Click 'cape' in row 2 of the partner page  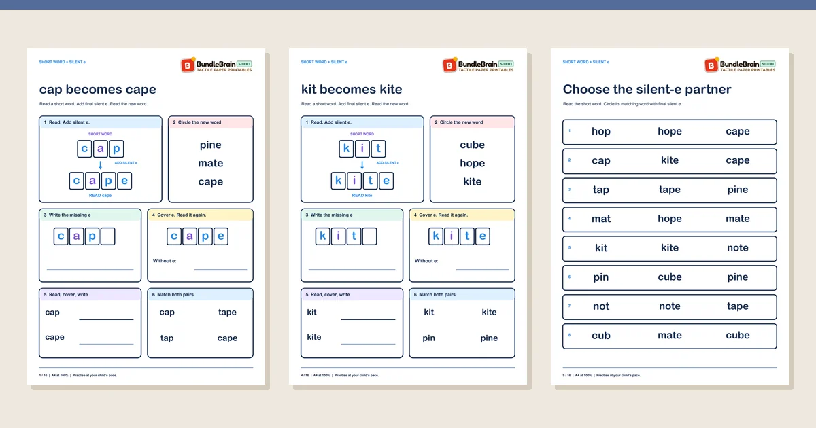[738, 161]
